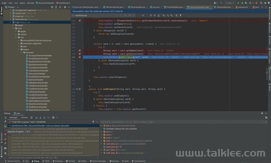Expand the management-agent.jar node
Viewport: 271px width, 163px height.
pyautogui.click(x=10, y=10)
